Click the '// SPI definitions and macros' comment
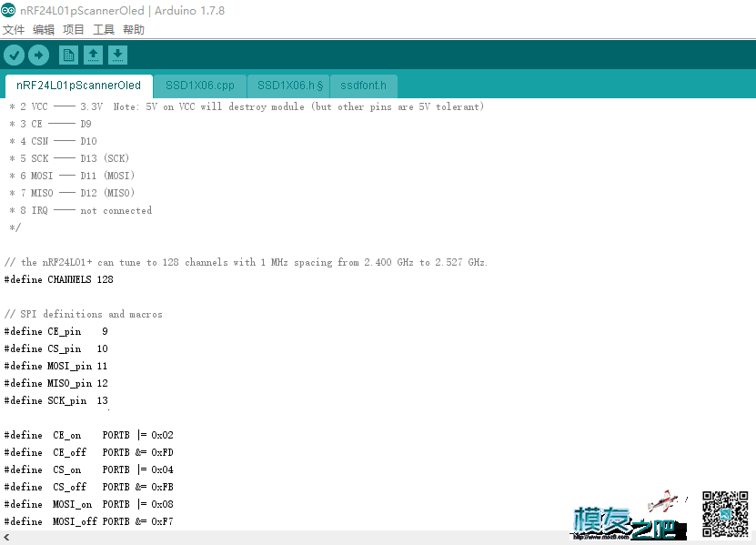Screen dimensions: 756x545 point(84,315)
